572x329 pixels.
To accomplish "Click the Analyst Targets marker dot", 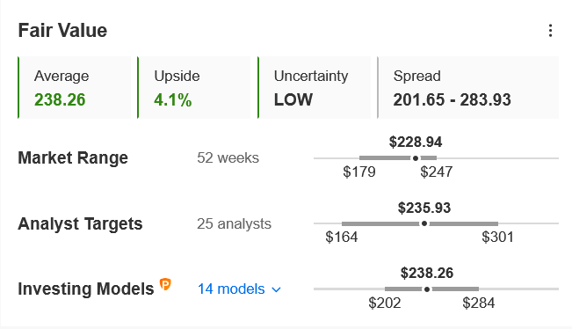I will (424, 223).
